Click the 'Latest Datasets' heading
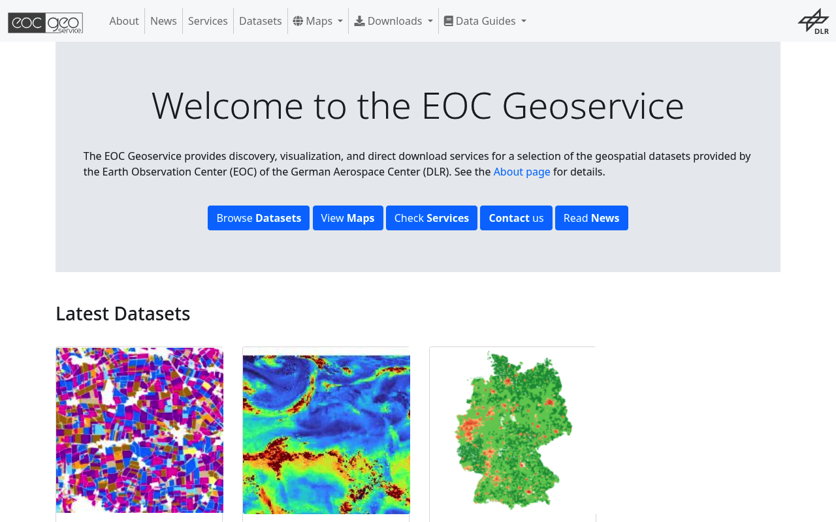The width and height of the screenshot is (836, 522). pos(123,313)
